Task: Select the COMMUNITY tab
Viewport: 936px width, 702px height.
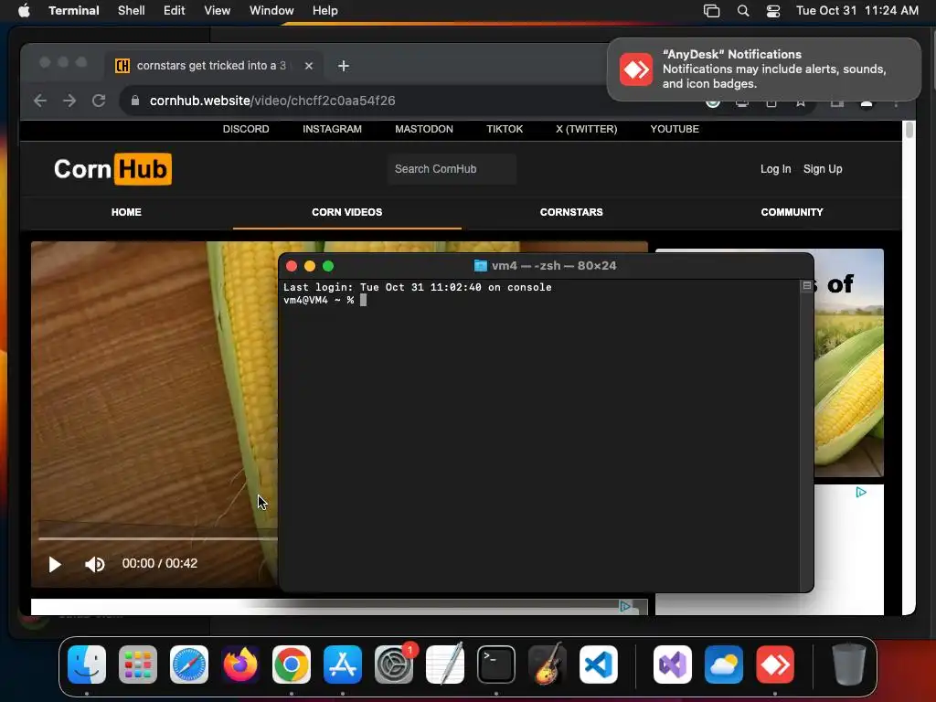Action: pos(792,212)
